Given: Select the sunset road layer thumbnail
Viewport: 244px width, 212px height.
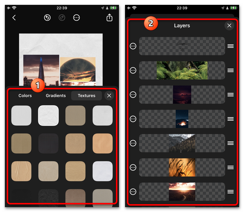Looking at the screenshot, I should click(x=182, y=191).
